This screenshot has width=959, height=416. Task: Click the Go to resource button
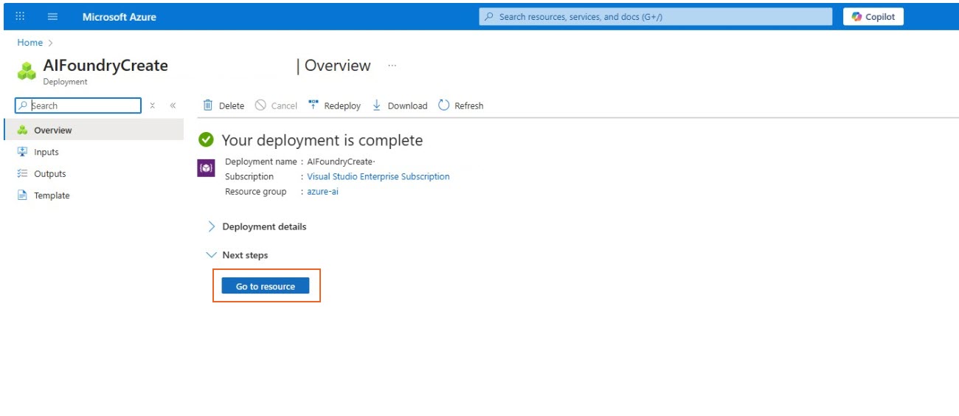[x=266, y=286]
